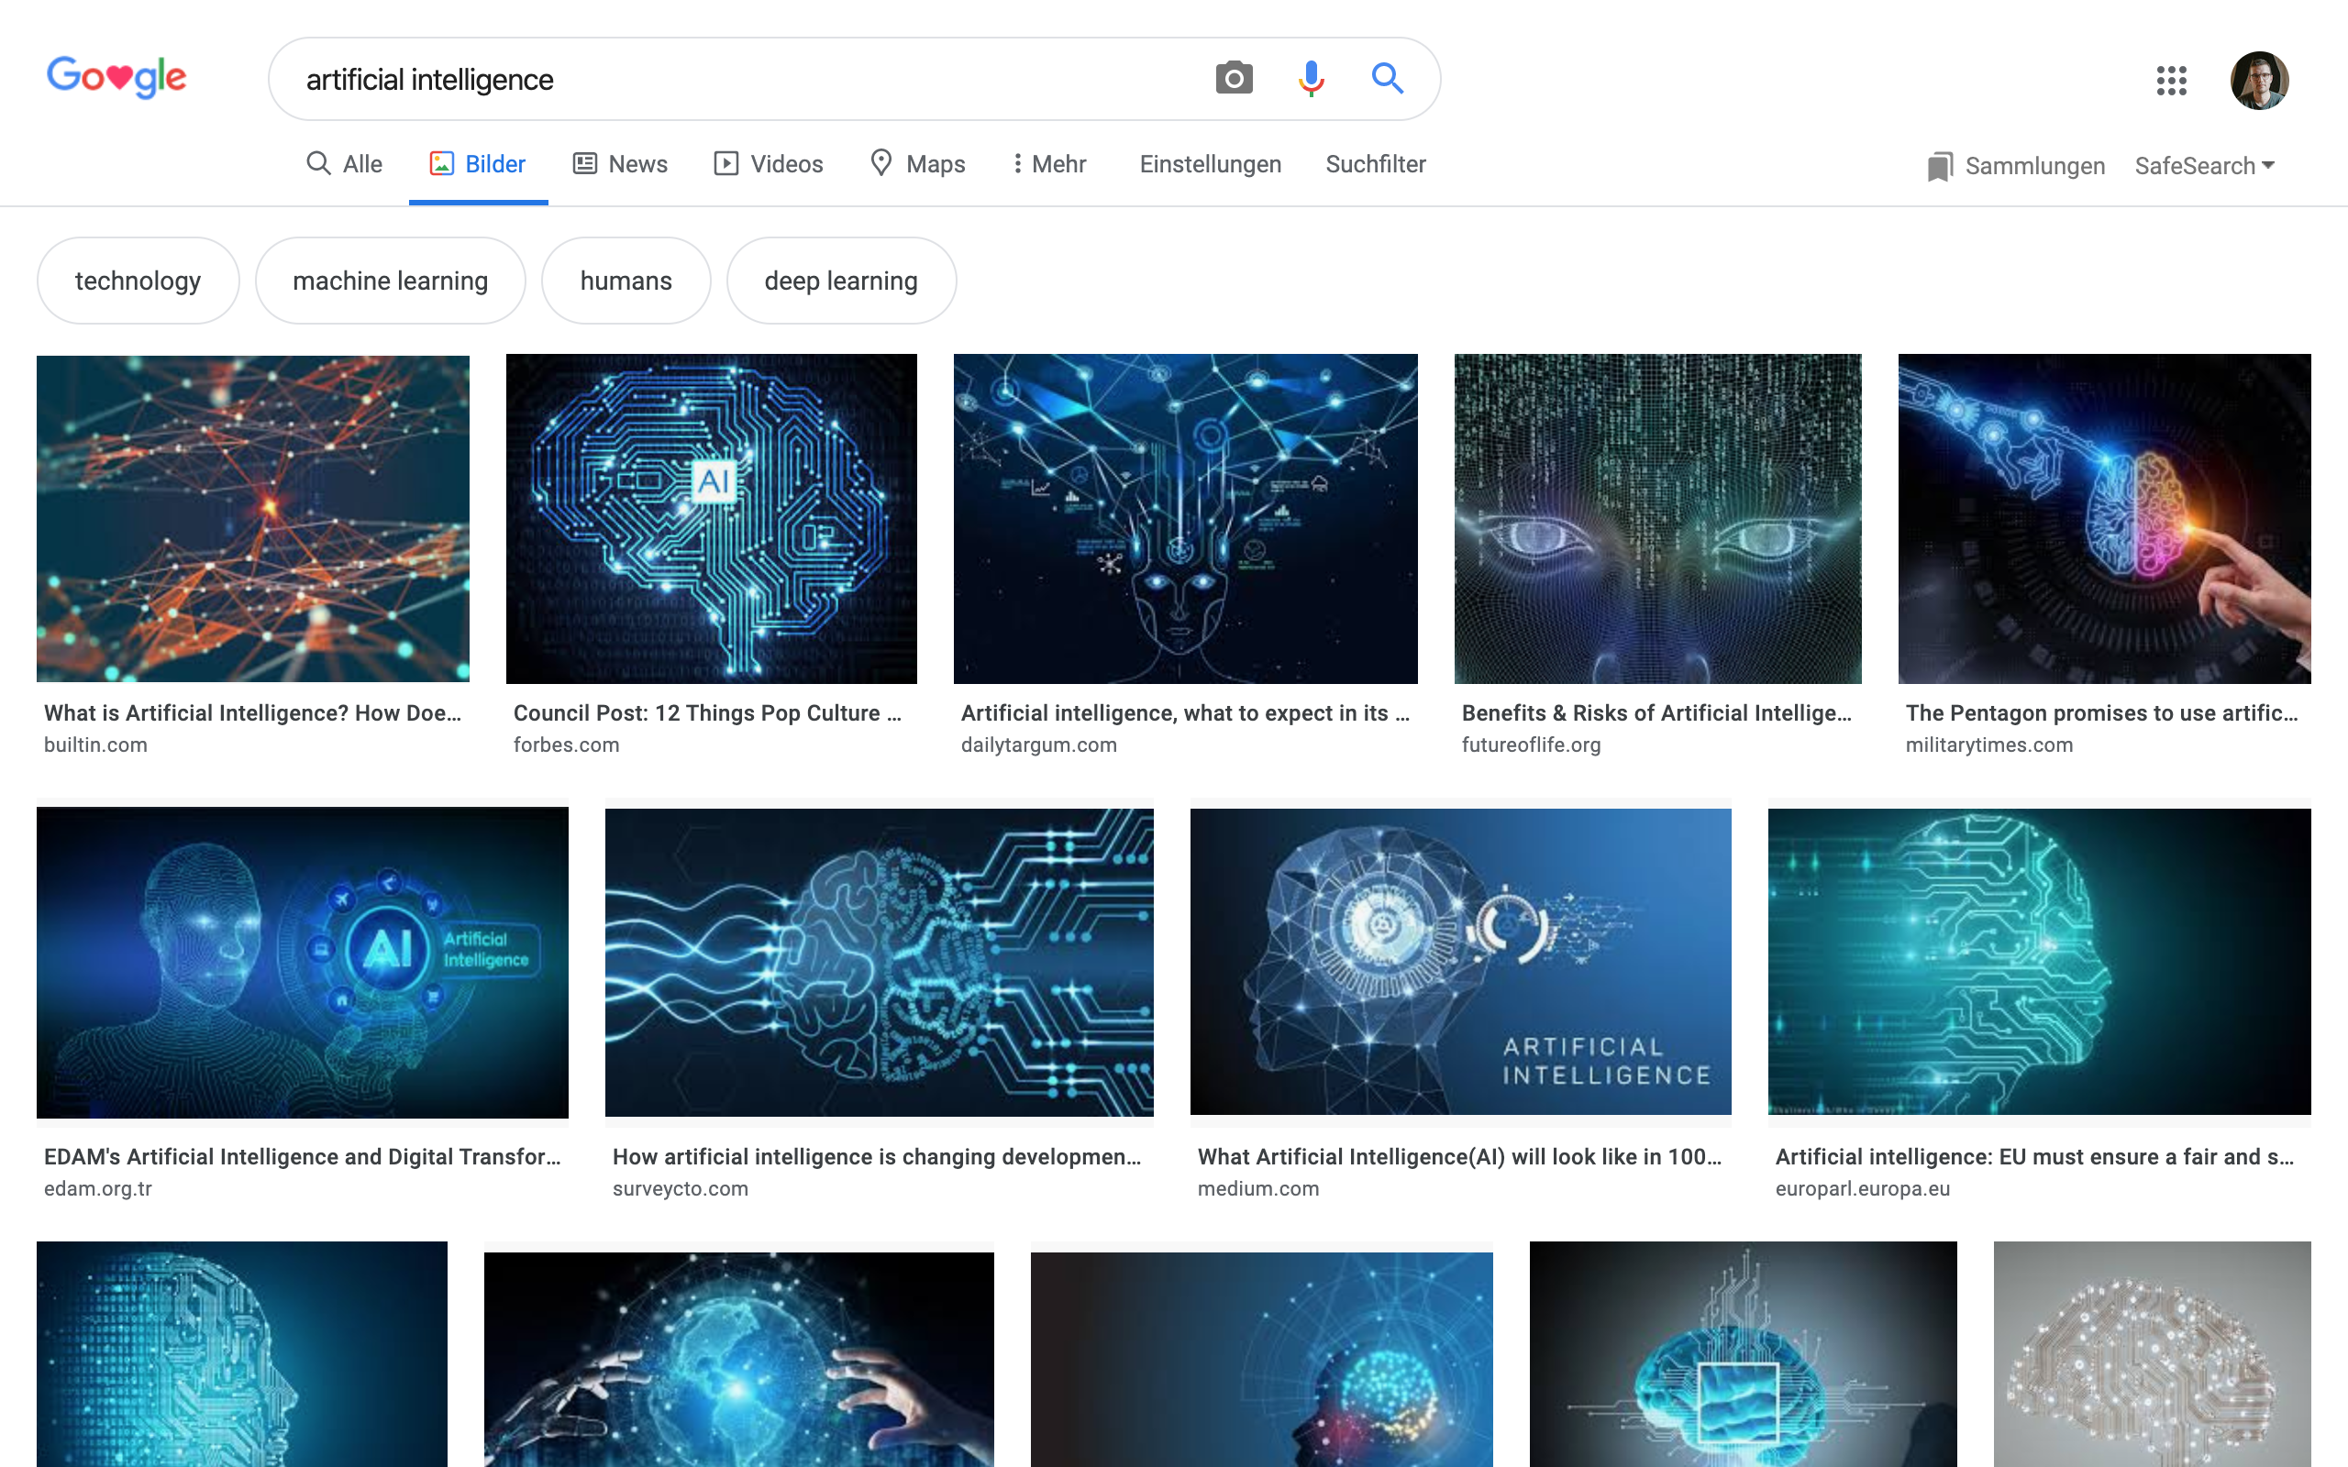Open the brain circuit image from surveycto.com
This screenshot has width=2348, height=1467.
[879, 963]
